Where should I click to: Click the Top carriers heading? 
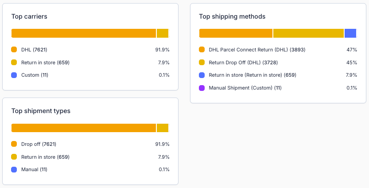29,16
